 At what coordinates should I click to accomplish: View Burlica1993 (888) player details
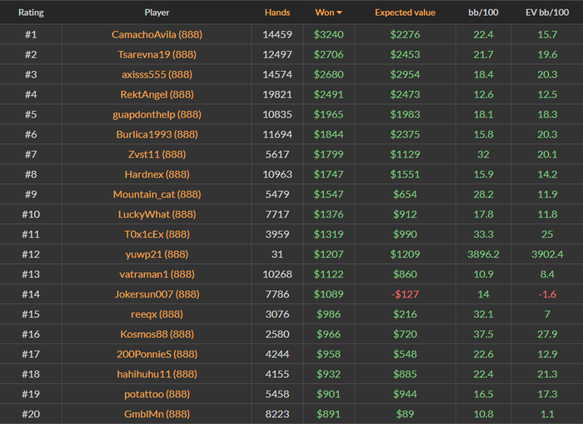pyautogui.click(x=157, y=135)
